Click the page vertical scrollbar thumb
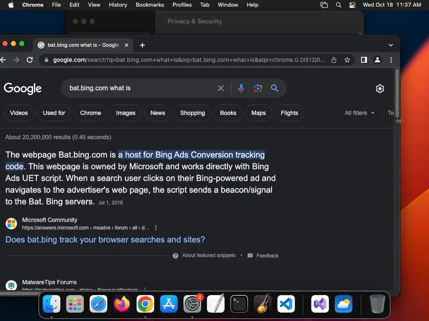Image resolution: width=429 pixels, height=321 pixels. [397, 93]
